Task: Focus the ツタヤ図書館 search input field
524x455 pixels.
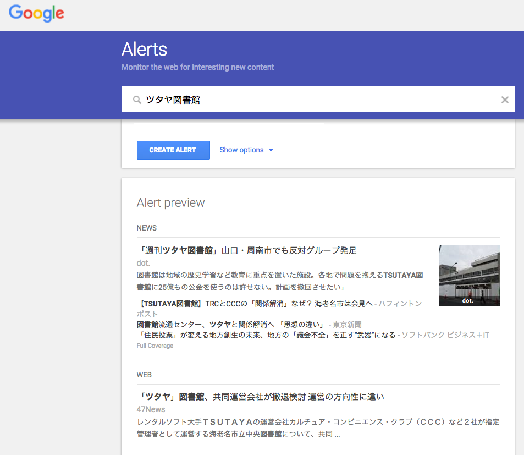Action: [x=317, y=99]
